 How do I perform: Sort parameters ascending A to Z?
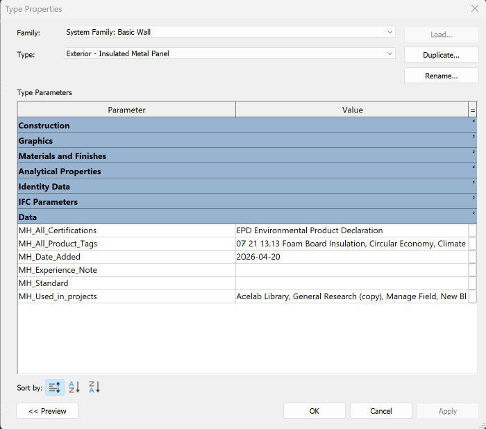[74, 387]
